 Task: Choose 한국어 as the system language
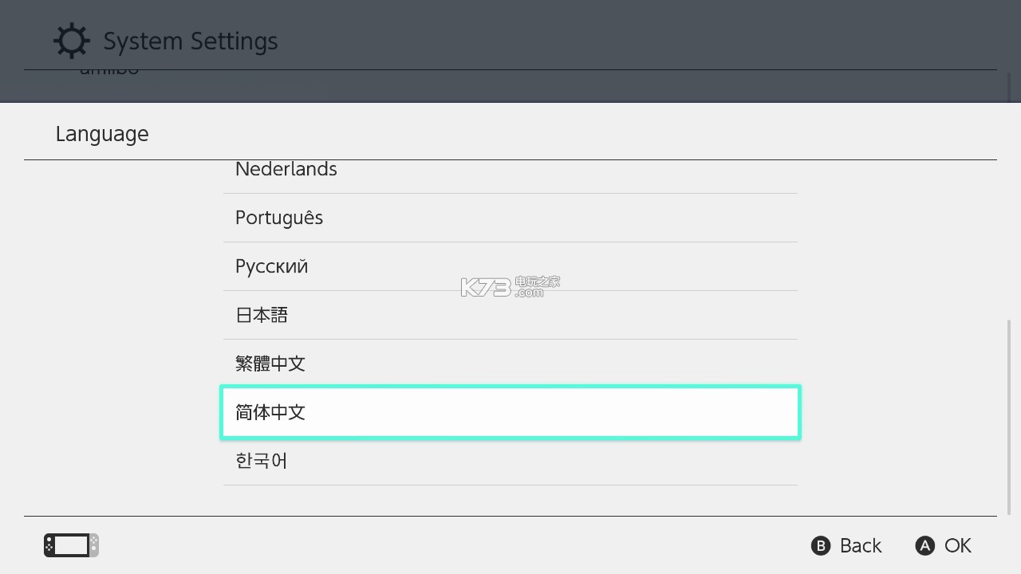coord(510,460)
